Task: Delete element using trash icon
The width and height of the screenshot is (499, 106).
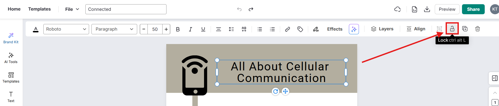Action: (x=477, y=29)
